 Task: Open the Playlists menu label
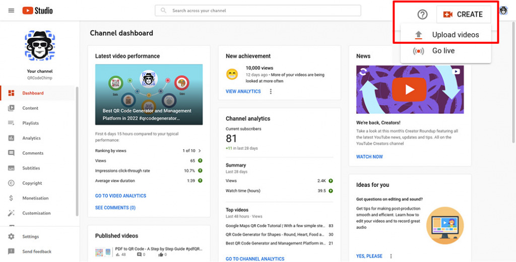(31, 123)
